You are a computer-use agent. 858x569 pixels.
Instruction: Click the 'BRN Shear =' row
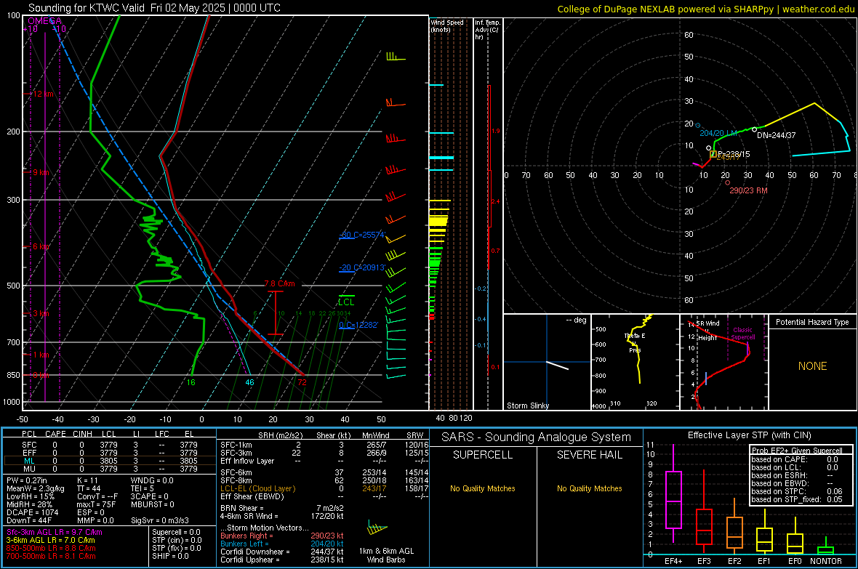click(x=282, y=508)
